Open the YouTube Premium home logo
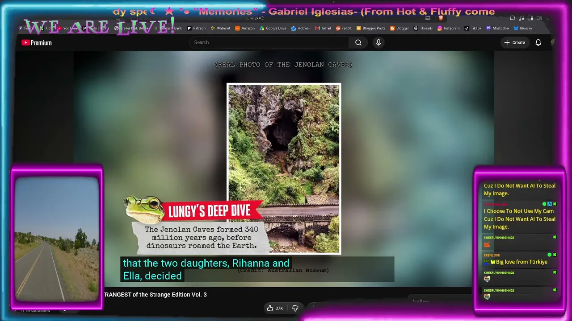This screenshot has width=572, height=321. [37, 43]
